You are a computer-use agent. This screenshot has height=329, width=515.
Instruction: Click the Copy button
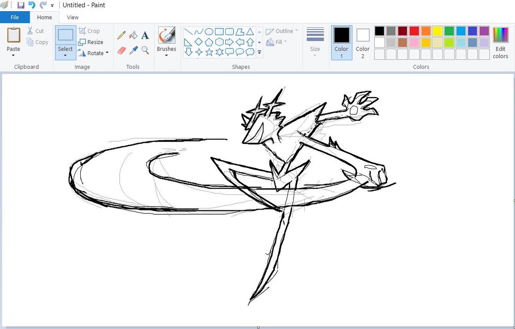coord(37,42)
